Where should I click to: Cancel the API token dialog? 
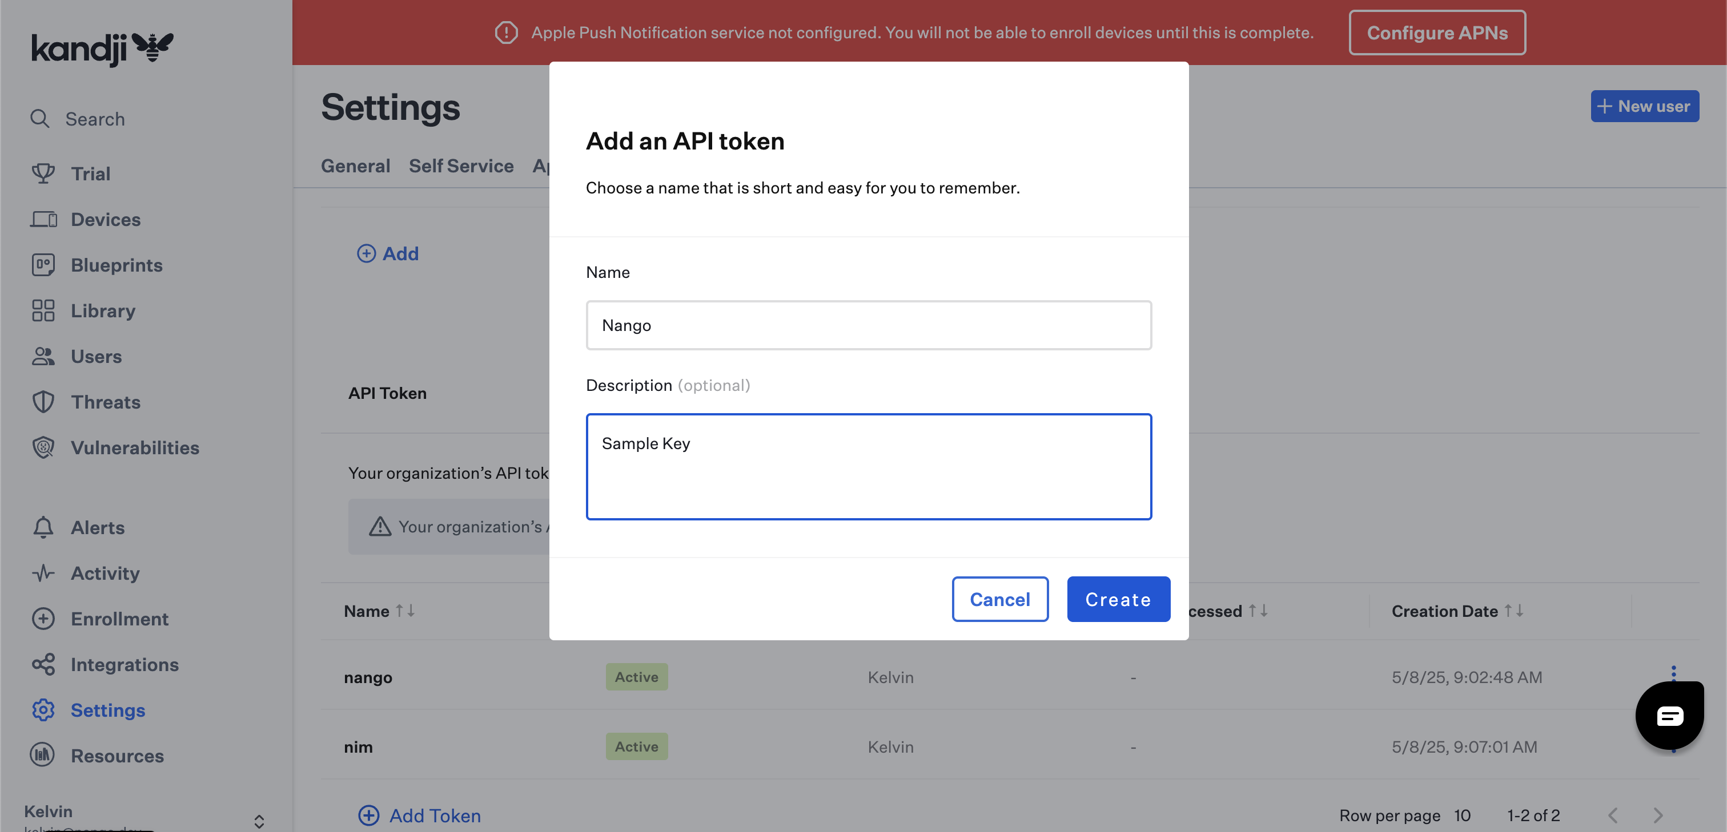pos(999,599)
